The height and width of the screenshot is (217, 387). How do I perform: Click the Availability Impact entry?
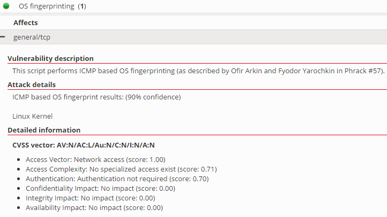94,207
